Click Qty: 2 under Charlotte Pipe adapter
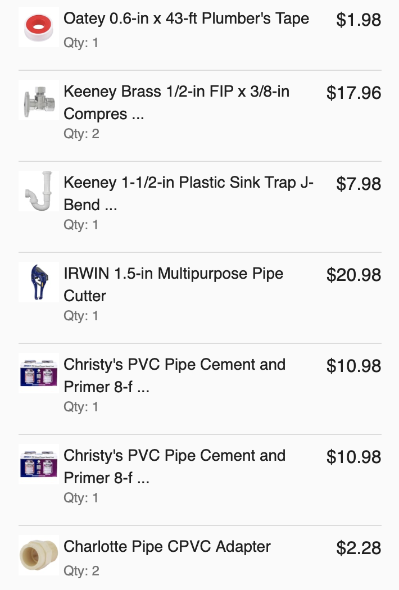Image resolution: width=399 pixels, height=590 pixels. [81, 571]
